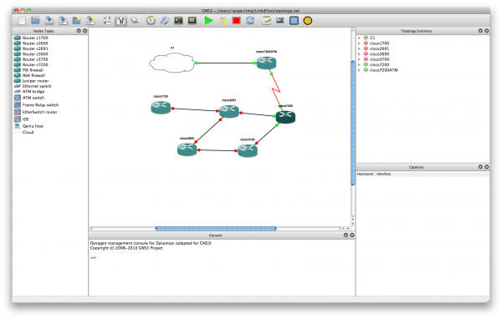
Task: Toggle the Show hostnames toolbar button
Action: pyautogui.click(x=120, y=21)
